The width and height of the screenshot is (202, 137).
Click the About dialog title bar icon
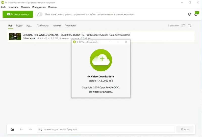[74, 42]
